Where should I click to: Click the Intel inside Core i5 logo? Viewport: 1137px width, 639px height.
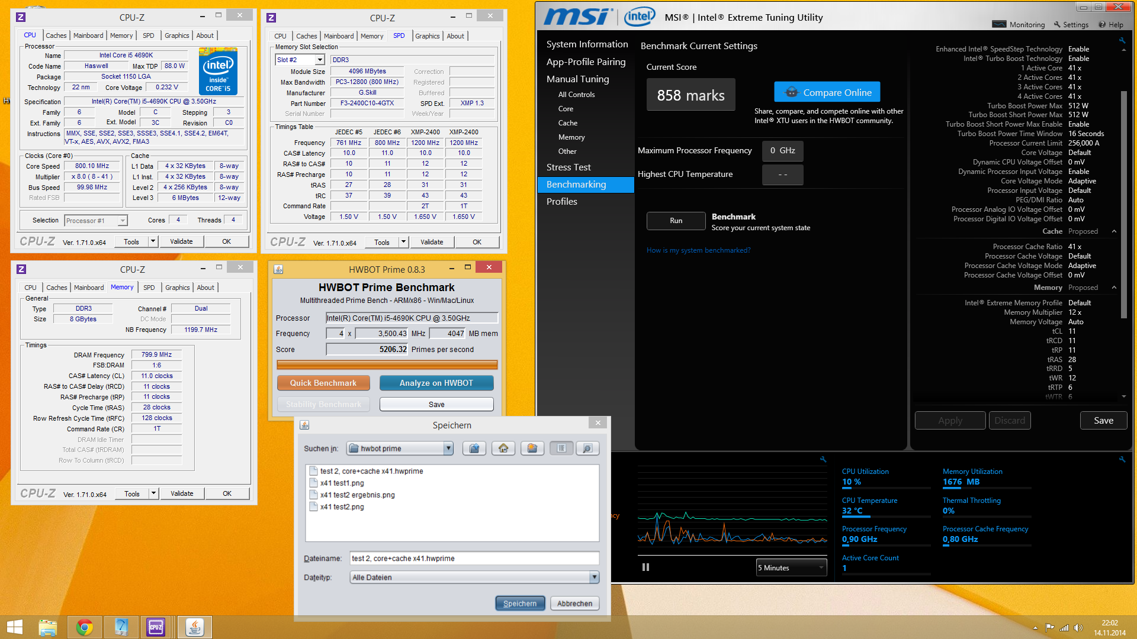click(x=219, y=72)
